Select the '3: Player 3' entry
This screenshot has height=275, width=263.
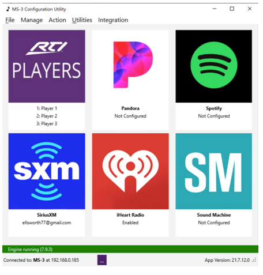47,123
